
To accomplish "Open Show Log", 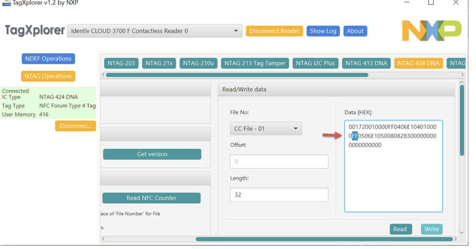I will 323,31.
